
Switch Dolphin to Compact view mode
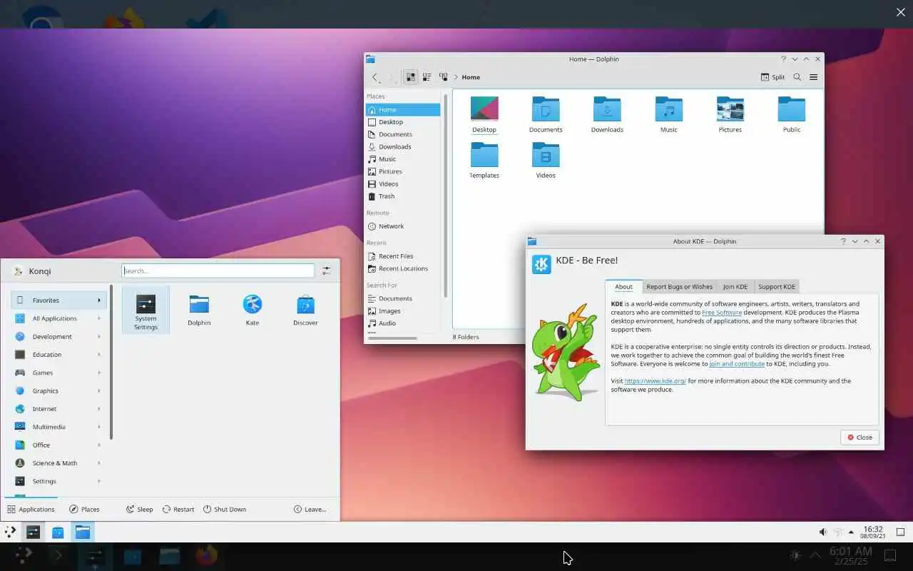coord(427,77)
